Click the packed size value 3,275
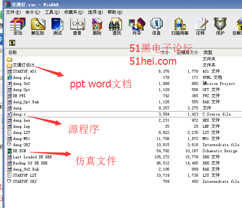Image resolution: width=242 pixels, height=208 pixels. [193, 108]
